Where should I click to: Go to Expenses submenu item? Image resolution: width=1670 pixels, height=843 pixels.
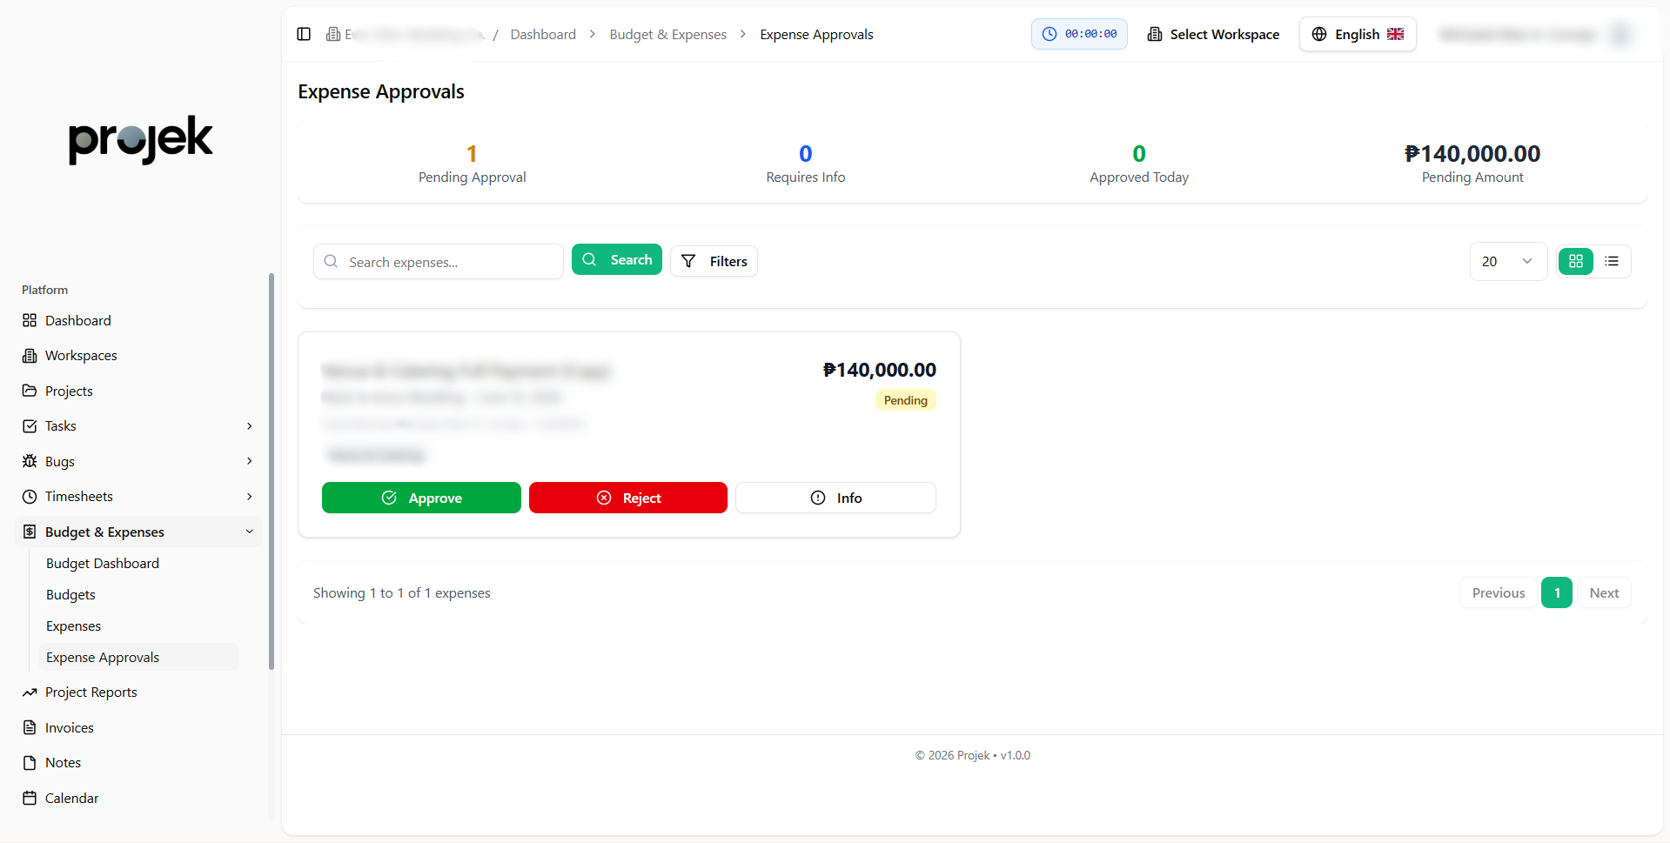[x=74, y=626]
